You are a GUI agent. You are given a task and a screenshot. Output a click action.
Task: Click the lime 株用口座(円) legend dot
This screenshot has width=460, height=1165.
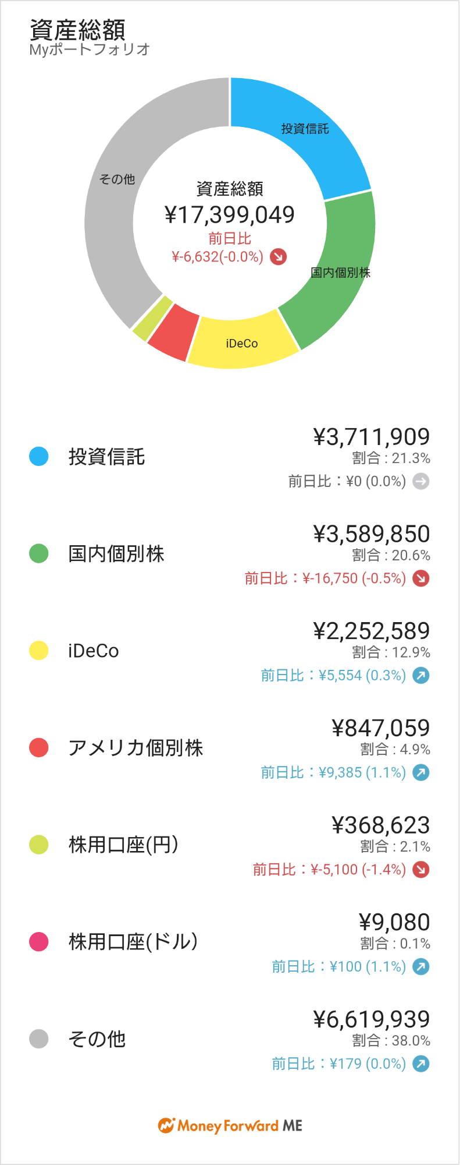click(39, 845)
